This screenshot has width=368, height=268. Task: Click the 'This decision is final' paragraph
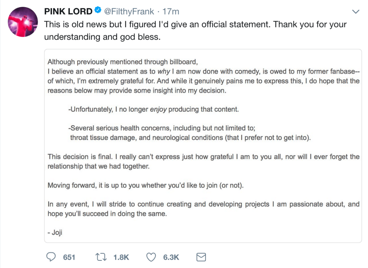point(203,162)
